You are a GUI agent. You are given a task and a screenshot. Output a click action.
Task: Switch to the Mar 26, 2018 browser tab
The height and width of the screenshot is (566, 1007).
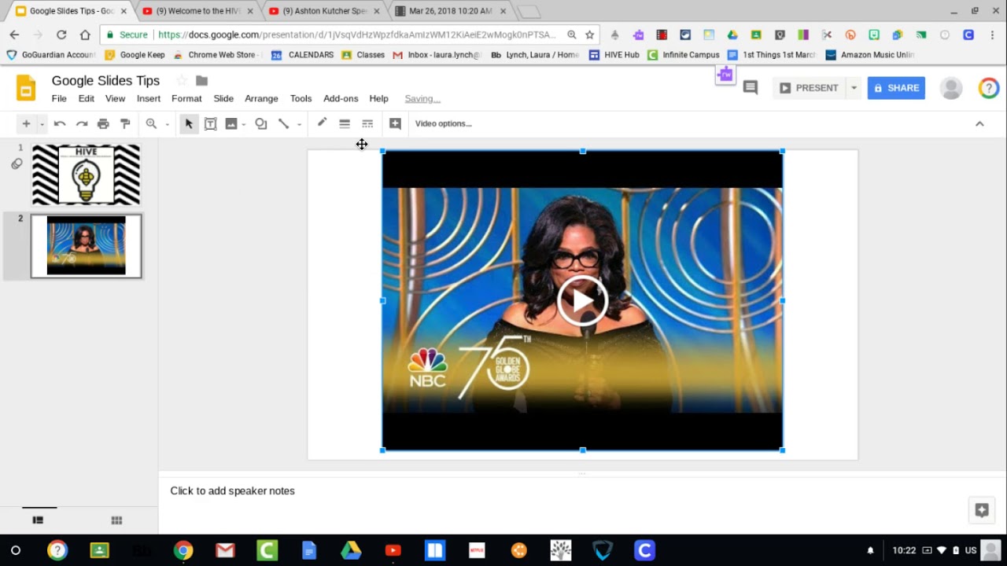[451, 11]
